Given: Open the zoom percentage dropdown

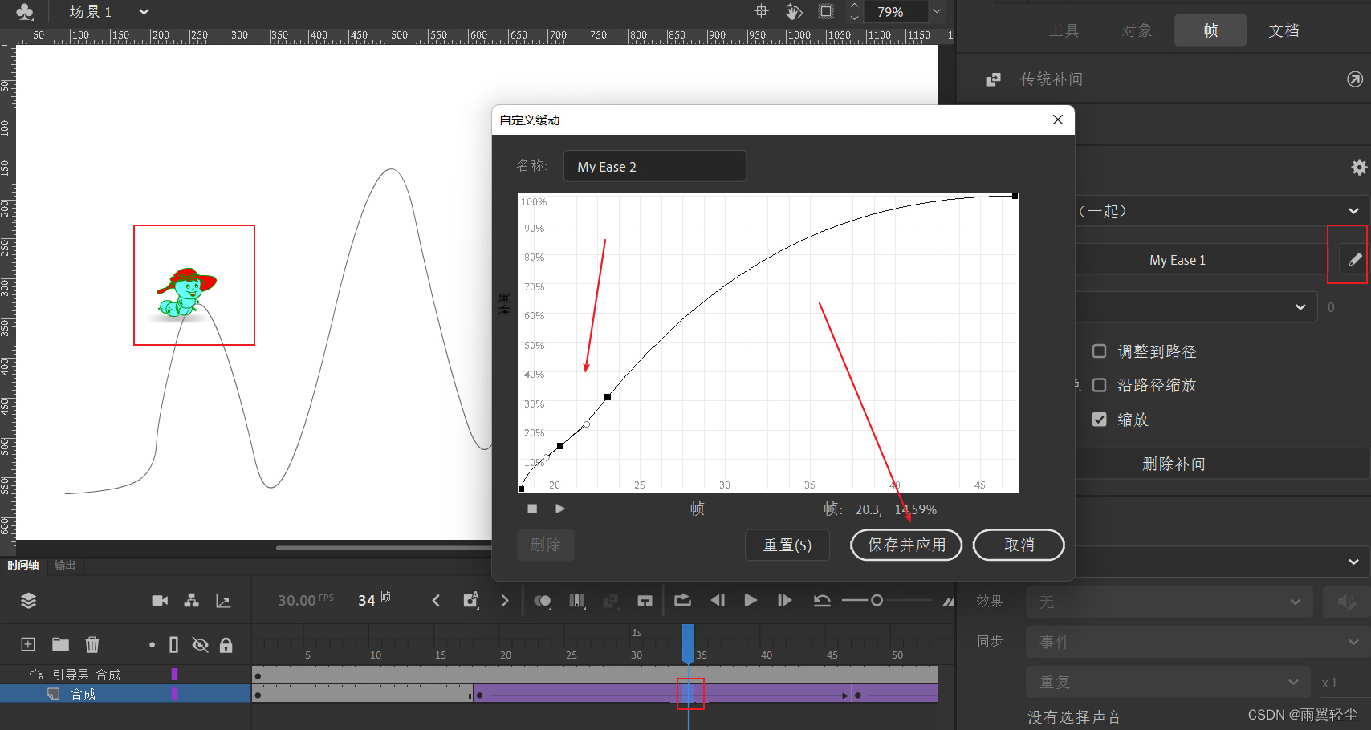Looking at the screenshot, I should tap(937, 11).
